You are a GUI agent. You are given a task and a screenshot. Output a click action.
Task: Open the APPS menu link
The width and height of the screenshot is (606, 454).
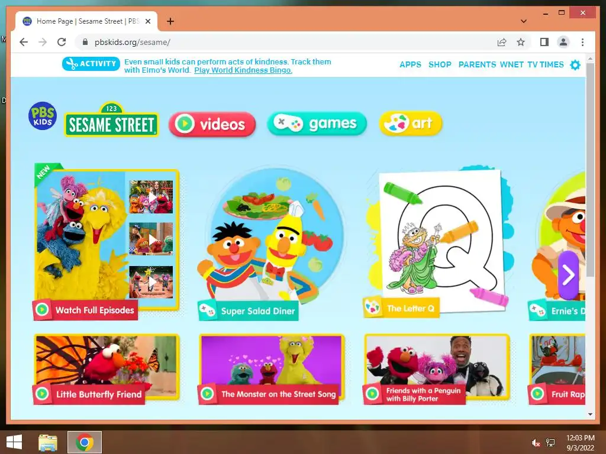click(410, 64)
